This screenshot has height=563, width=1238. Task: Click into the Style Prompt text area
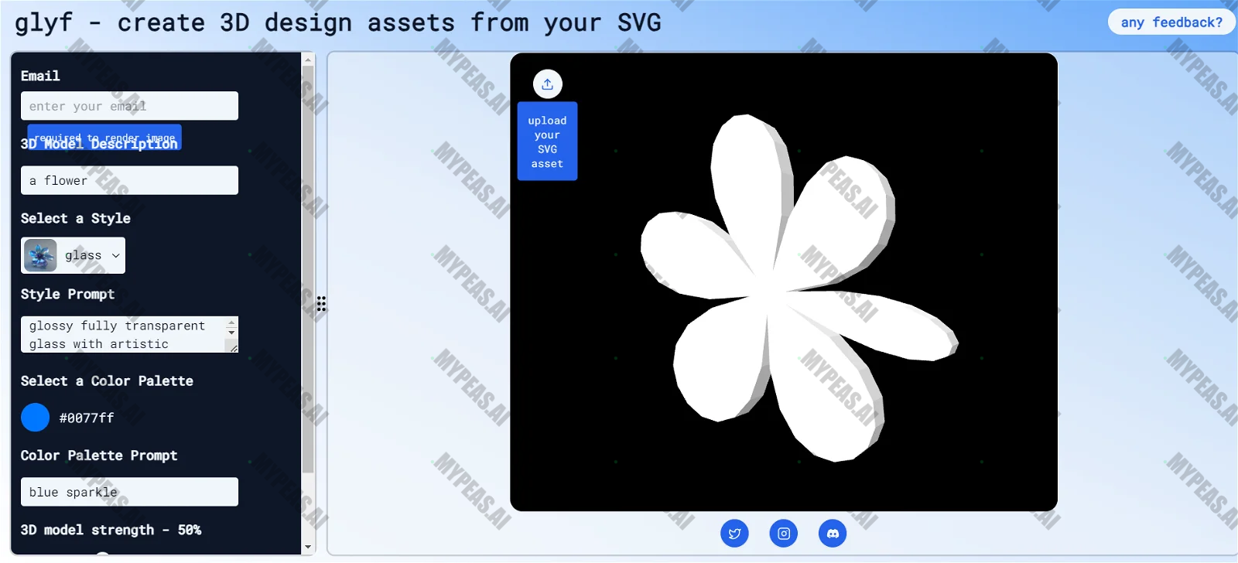pos(123,335)
